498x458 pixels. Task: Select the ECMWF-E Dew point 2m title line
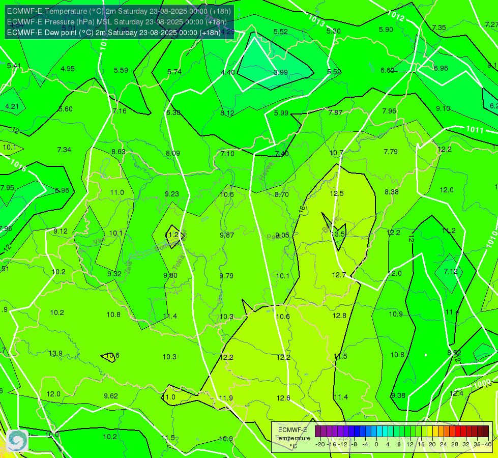(x=114, y=33)
